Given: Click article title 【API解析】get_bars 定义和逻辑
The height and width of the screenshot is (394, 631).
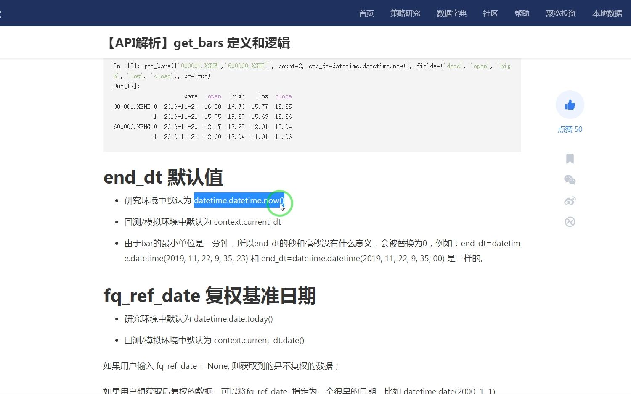Looking at the screenshot, I should (x=196, y=43).
